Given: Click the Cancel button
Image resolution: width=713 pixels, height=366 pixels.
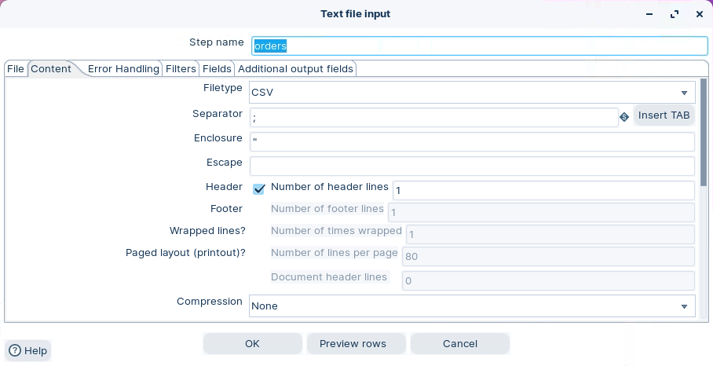Looking at the screenshot, I should tap(459, 344).
